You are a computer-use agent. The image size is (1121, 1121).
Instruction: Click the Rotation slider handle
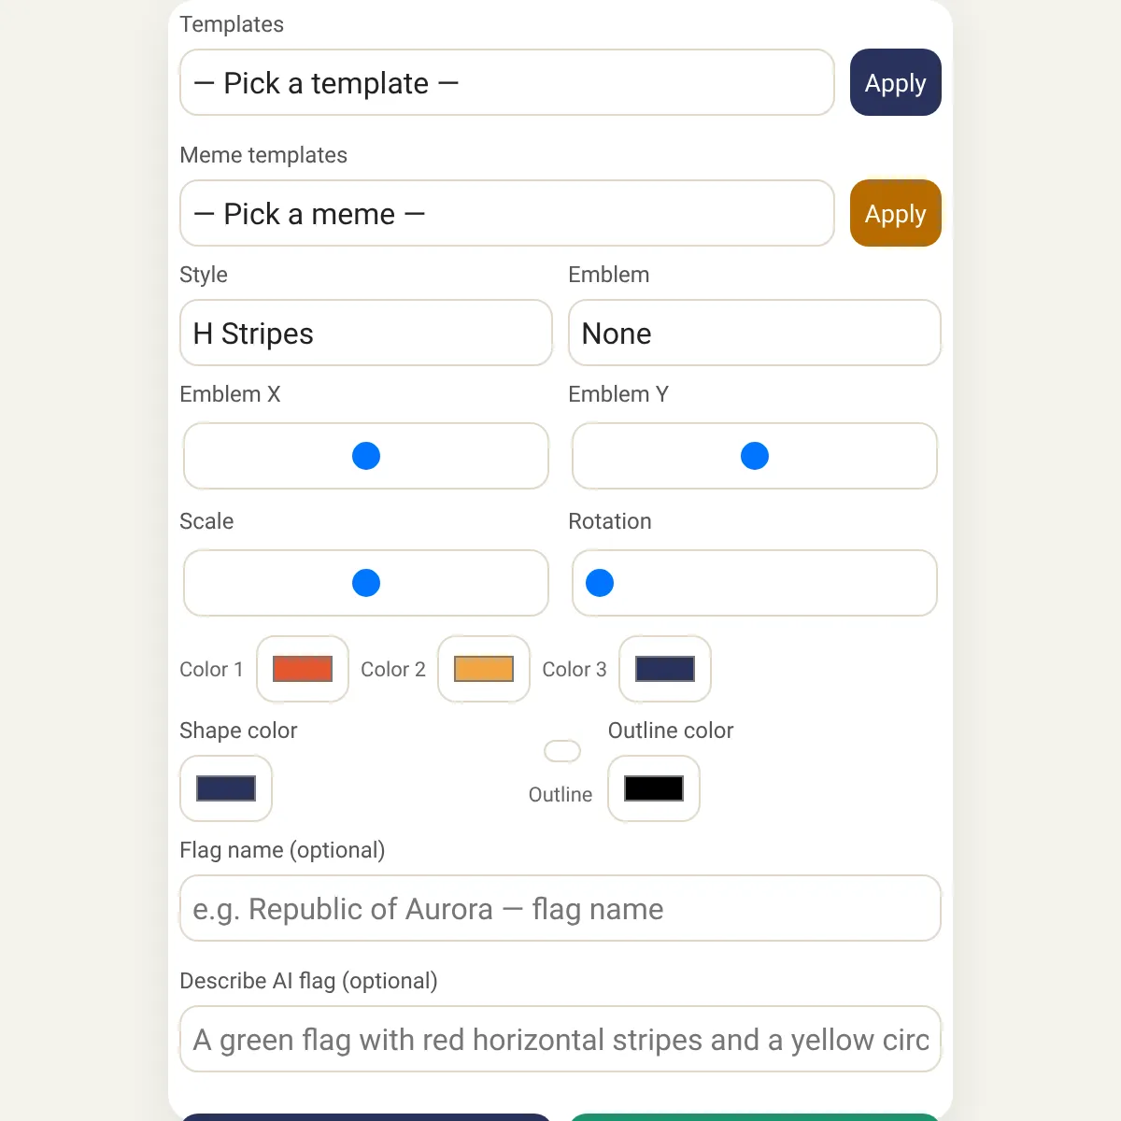click(x=600, y=583)
